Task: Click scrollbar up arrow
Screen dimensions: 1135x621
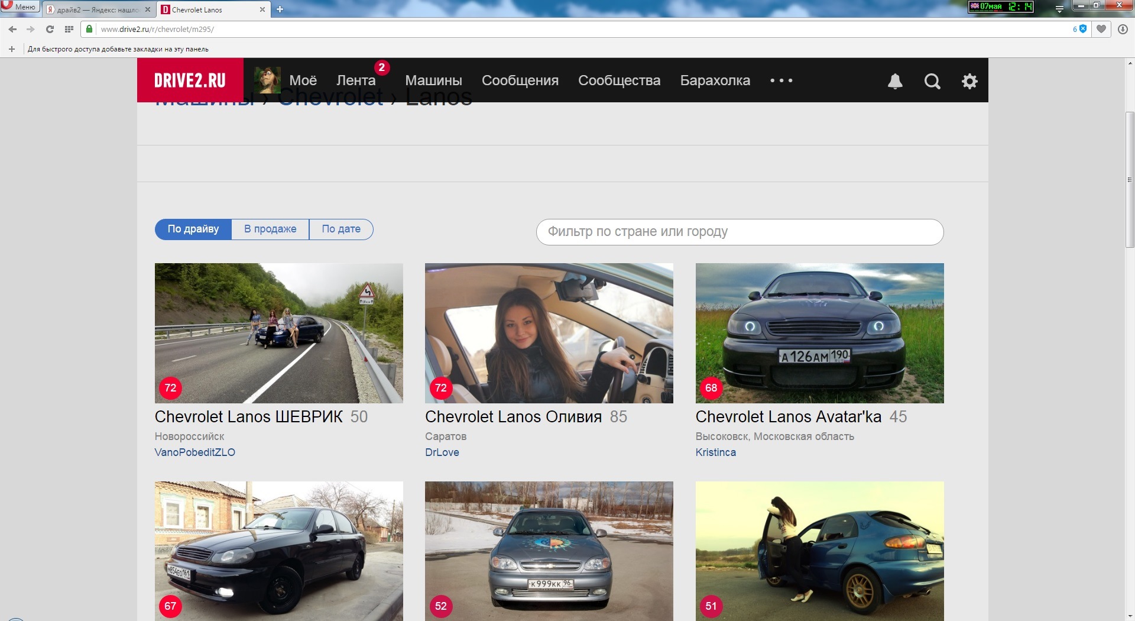Action: point(1130,63)
